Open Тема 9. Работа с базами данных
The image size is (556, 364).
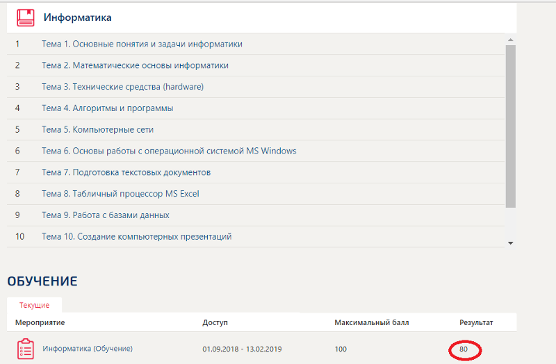106,215
